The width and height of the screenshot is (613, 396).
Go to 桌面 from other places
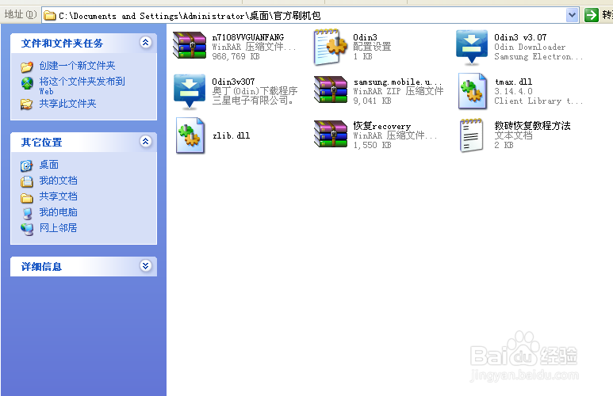[49, 165]
